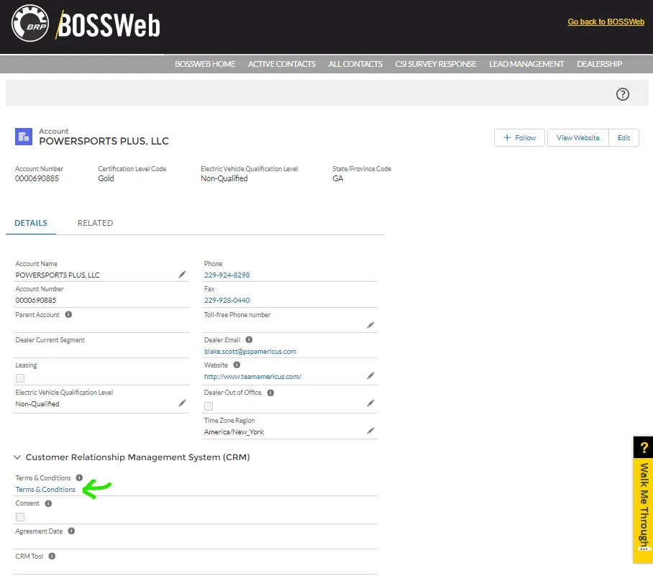
Task: Open ACTIVE CONTACTS menu
Action: coord(282,64)
